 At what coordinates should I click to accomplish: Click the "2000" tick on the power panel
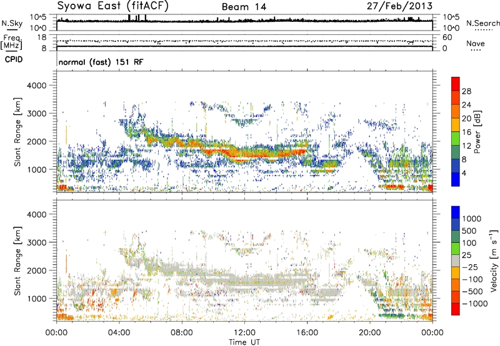pyautogui.click(x=37, y=141)
